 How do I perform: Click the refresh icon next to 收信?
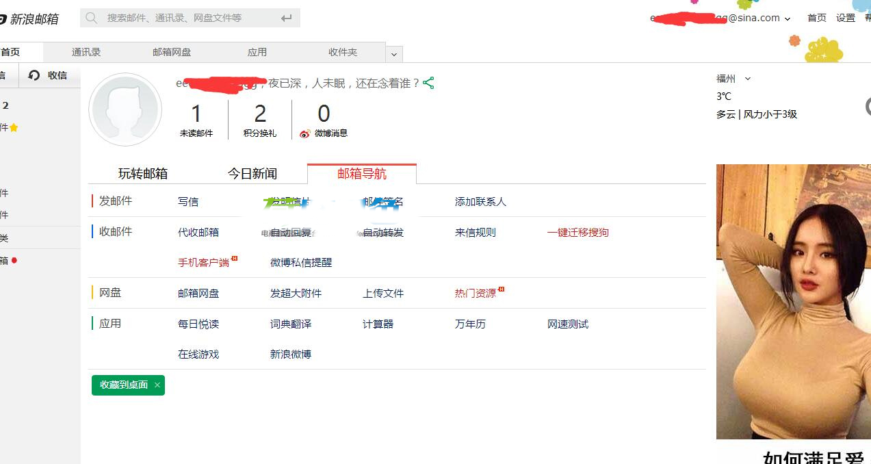coord(34,75)
